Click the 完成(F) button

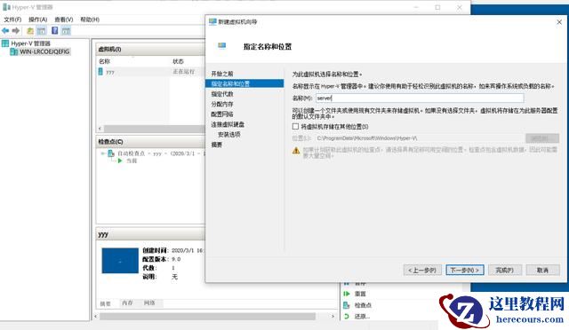505,270
